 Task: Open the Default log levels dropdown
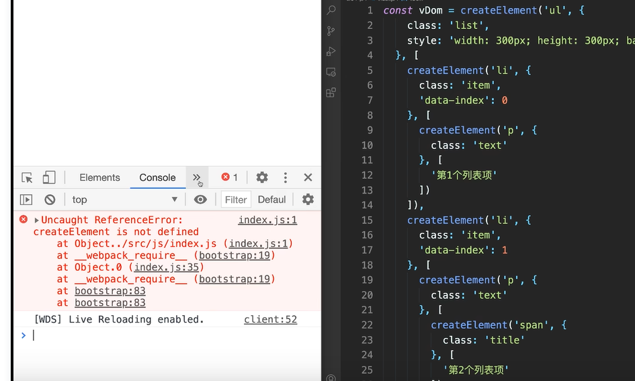[271, 200]
